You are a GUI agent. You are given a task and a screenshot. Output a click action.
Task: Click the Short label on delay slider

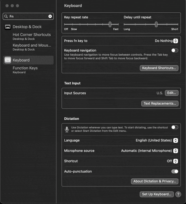point(175,29)
